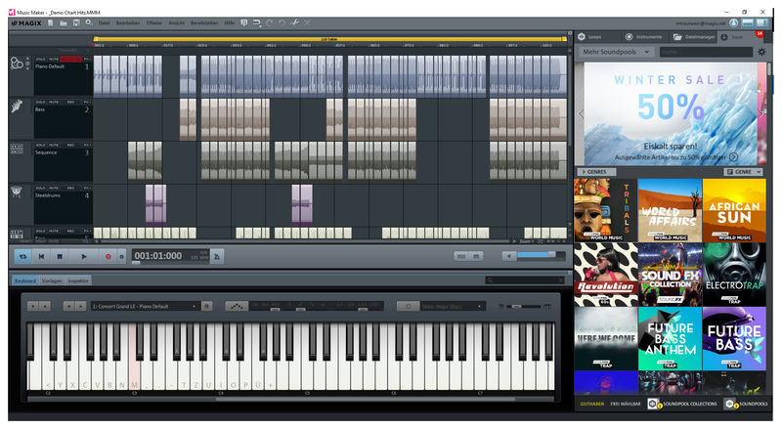Switch to the Dateimanager tab
782x429 pixels.
click(693, 37)
